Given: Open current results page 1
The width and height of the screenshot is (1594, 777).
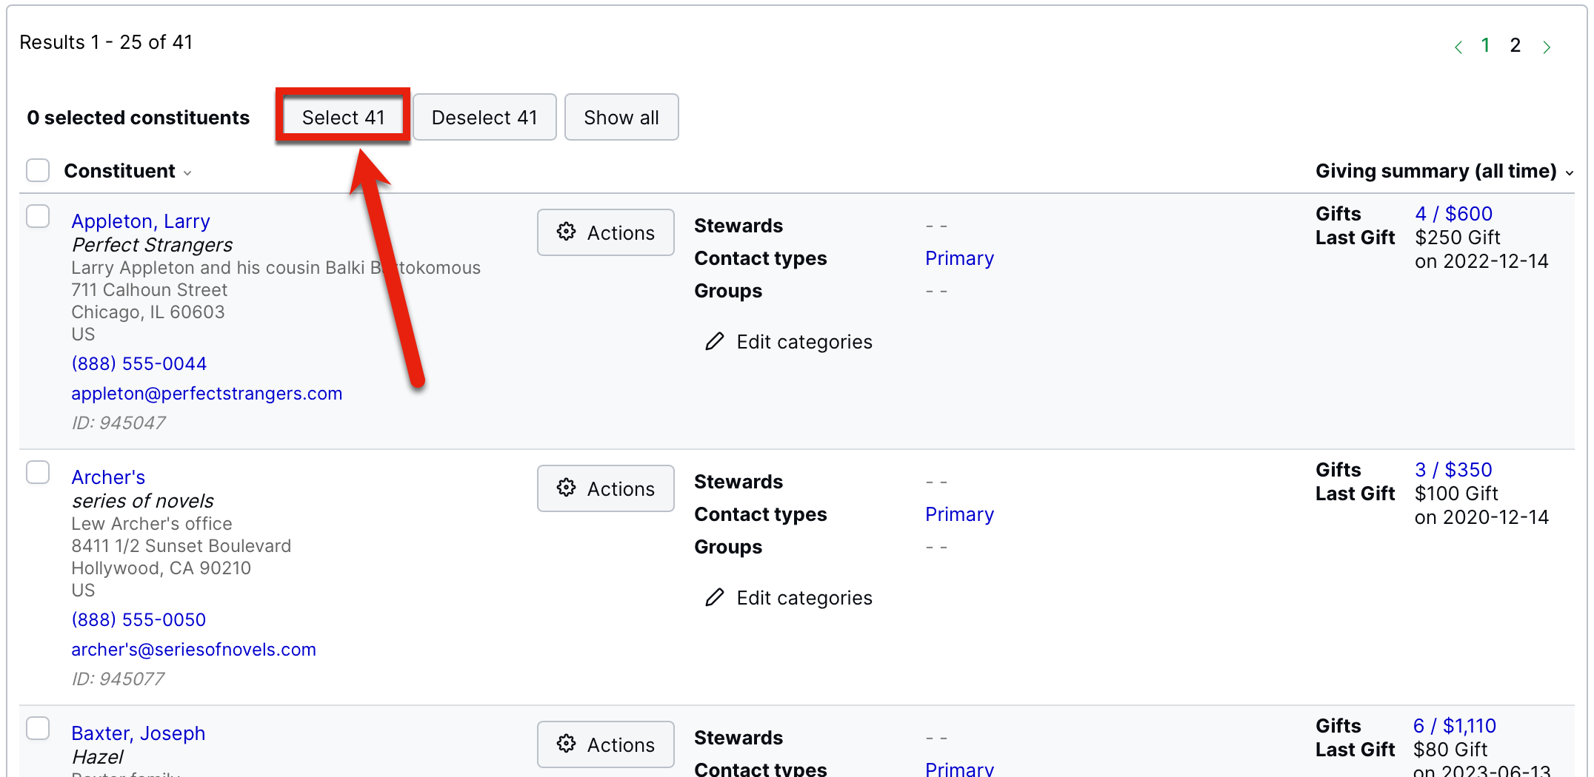Looking at the screenshot, I should (x=1485, y=46).
